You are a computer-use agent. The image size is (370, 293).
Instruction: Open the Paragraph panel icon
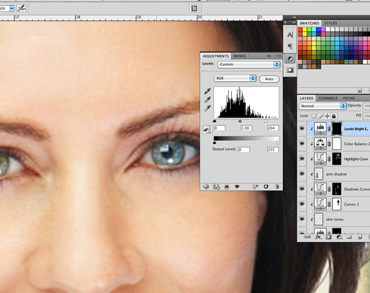[290, 46]
